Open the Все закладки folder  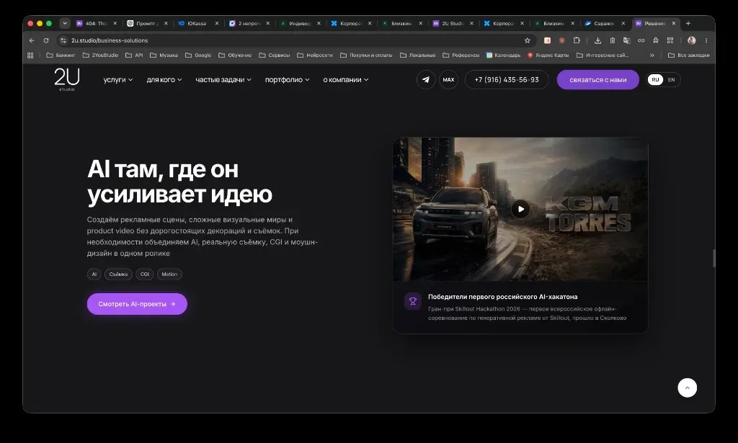tap(688, 55)
